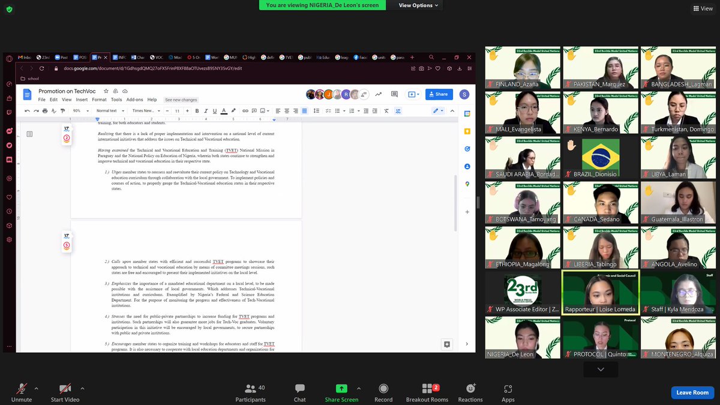Image resolution: width=720 pixels, height=405 pixels.
Task: Open the activity dashboard trend icon
Action: pos(378,94)
